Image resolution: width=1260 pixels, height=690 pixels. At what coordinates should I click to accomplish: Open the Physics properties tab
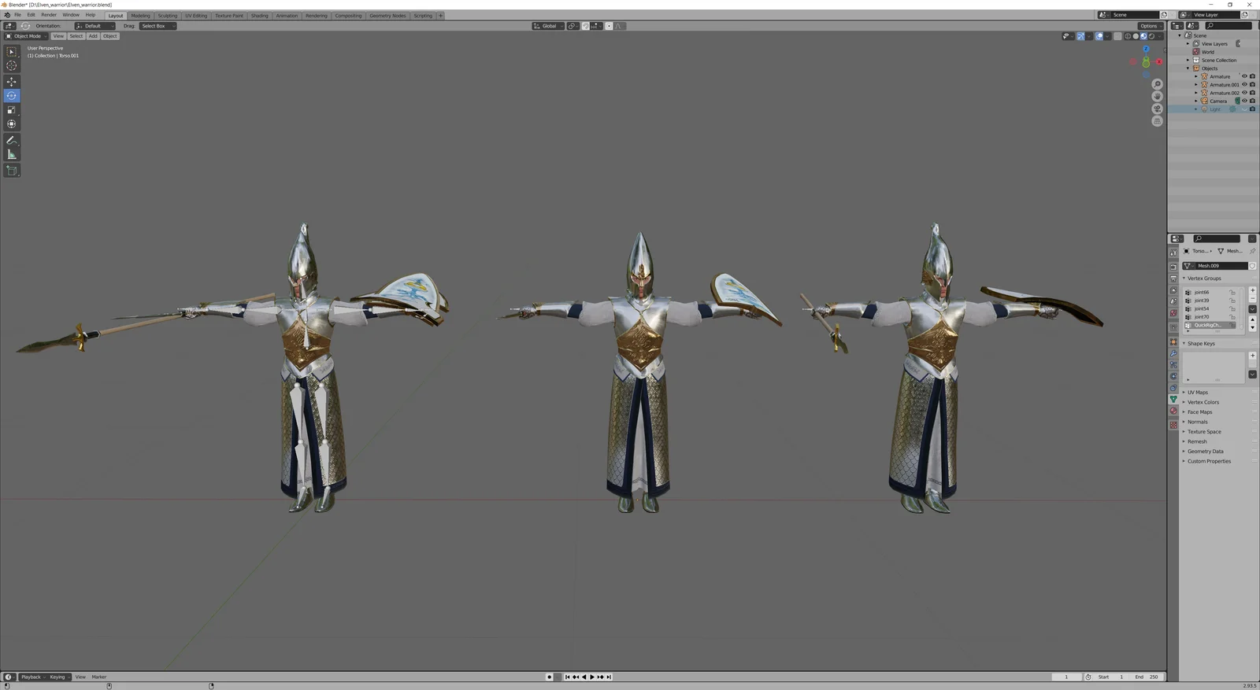point(1173,376)
